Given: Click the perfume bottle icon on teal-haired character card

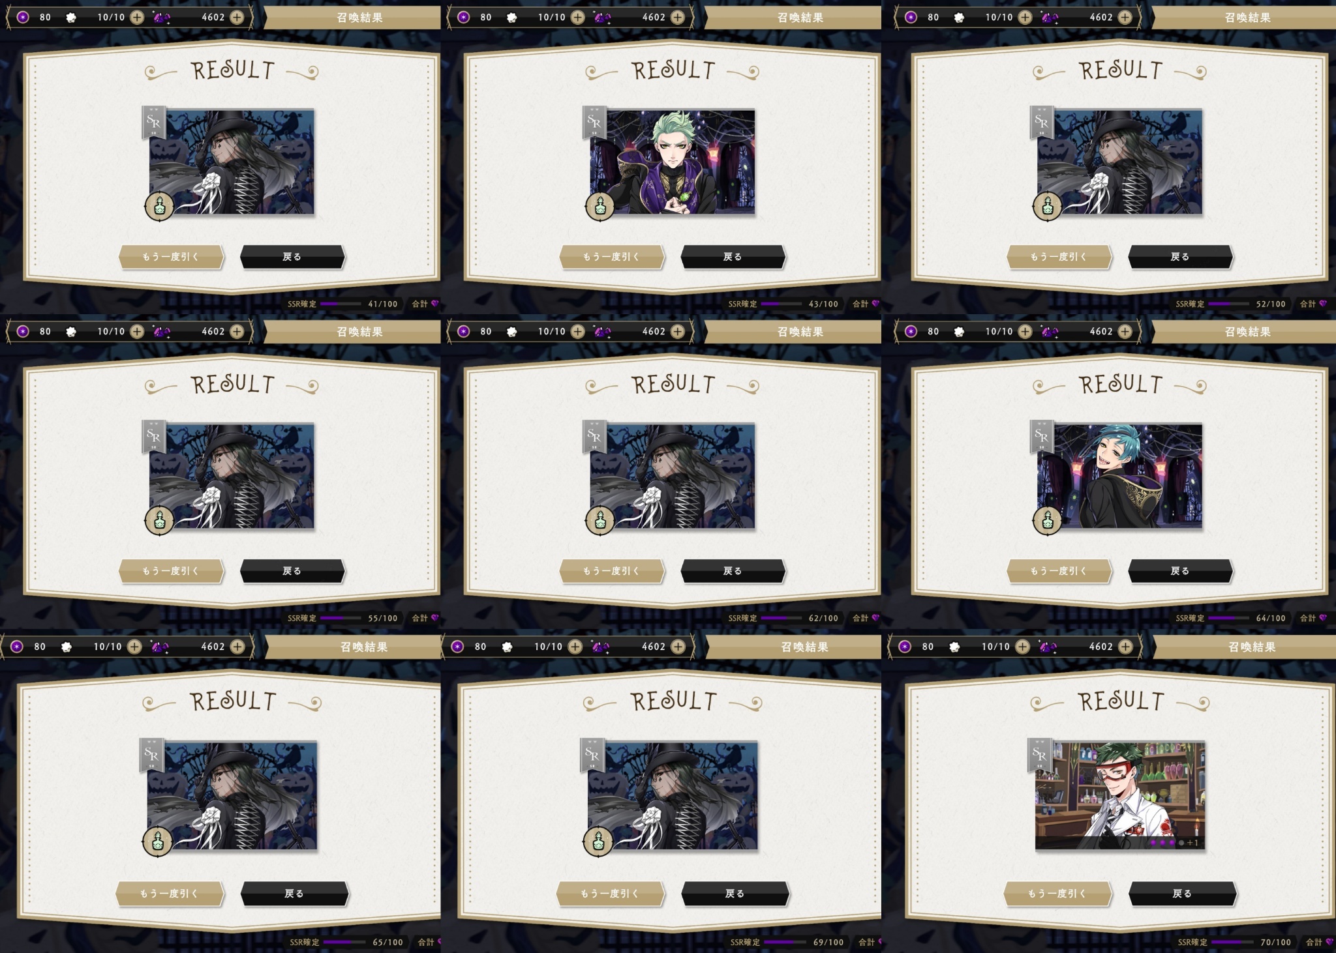Looking at the screenshot, I should point(1048,520).
